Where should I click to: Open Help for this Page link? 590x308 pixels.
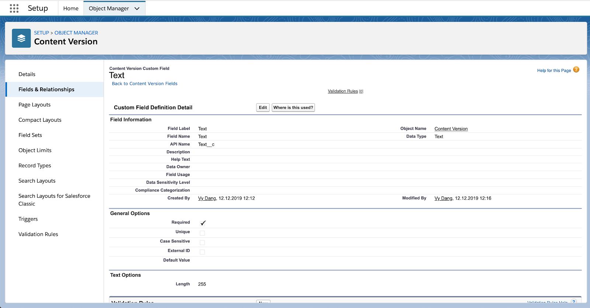tap(554, 70)
